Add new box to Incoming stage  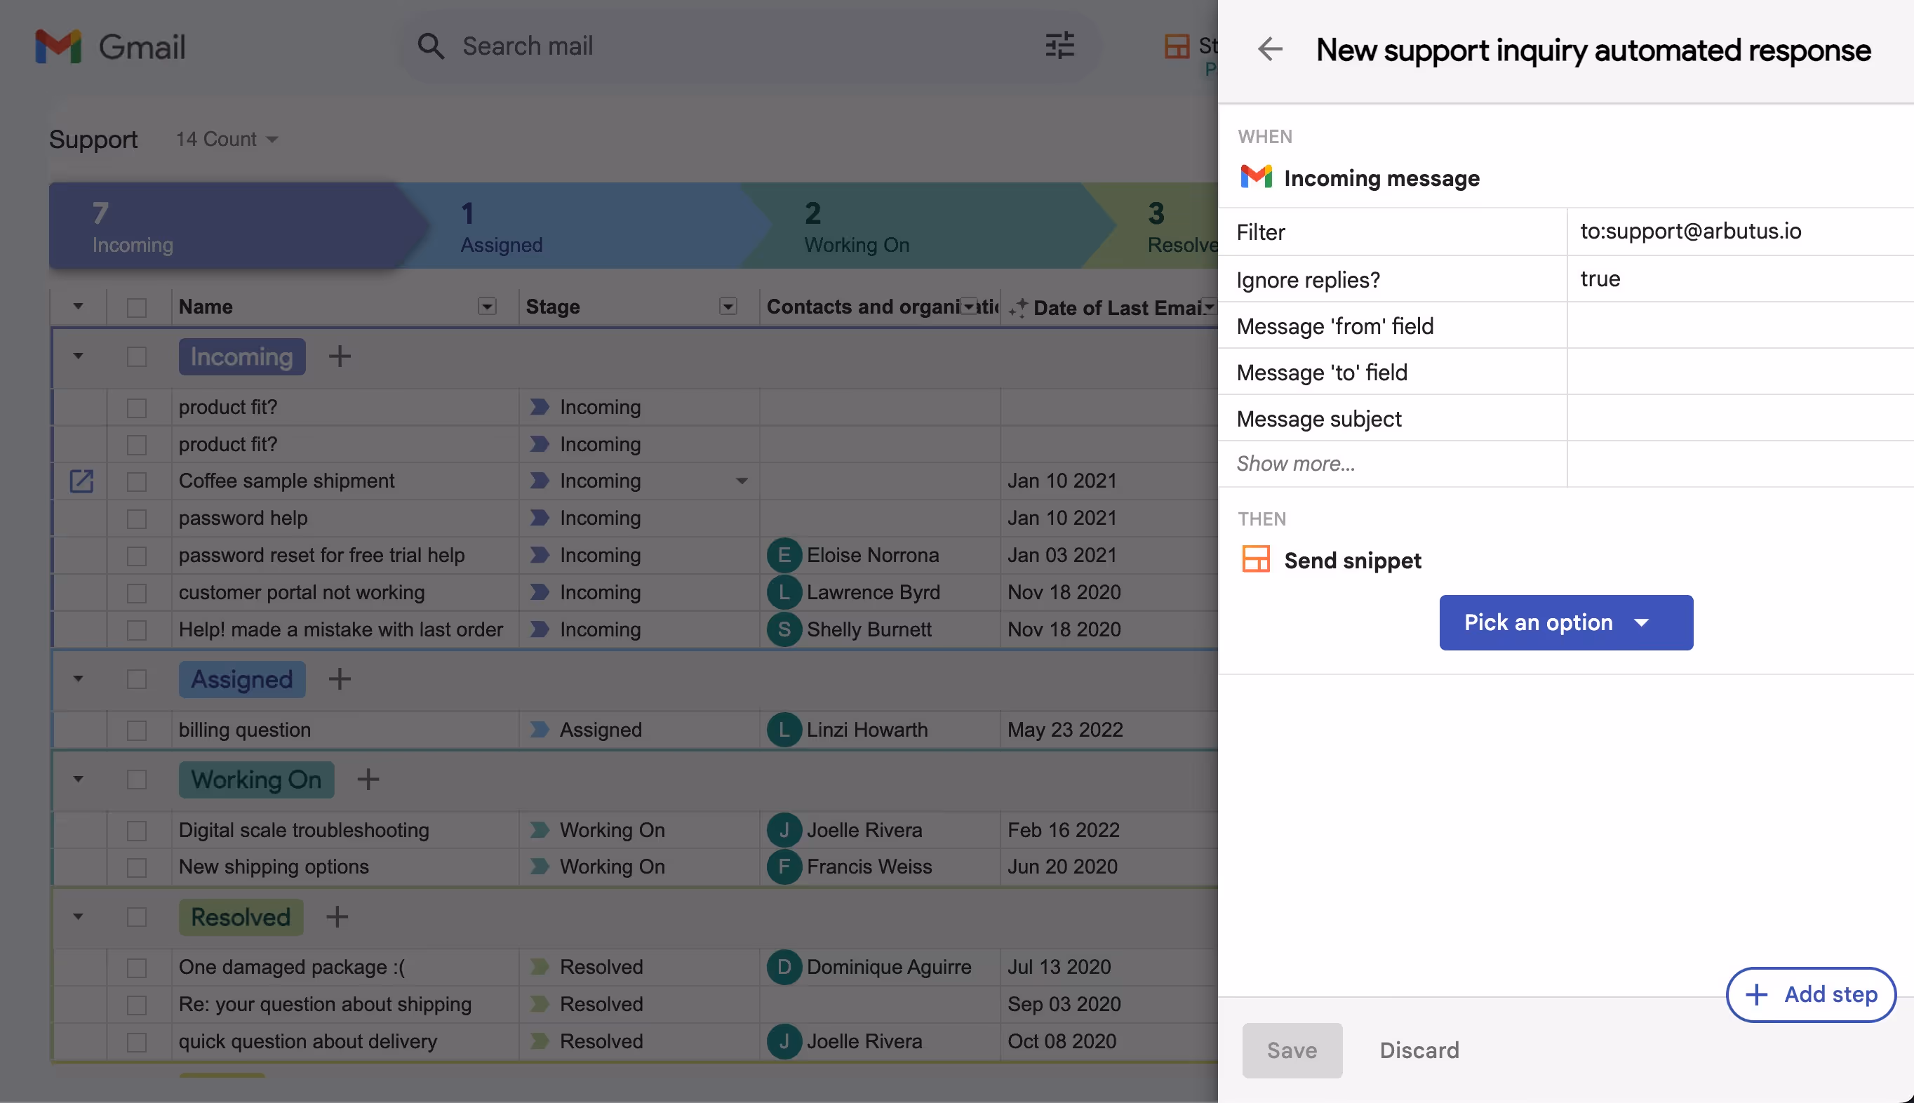coord(340,357)
